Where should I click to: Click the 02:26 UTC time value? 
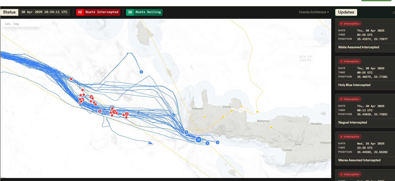click(365, 35)
